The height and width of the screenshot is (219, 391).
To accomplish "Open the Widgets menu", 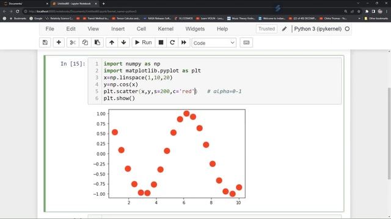I will 195,29.
